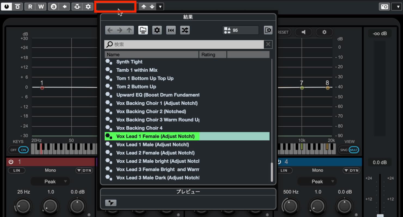Viewport: 403px width, 217px height.
Task: Click the 0.0 dB output gain value
Action: [380, 163]
